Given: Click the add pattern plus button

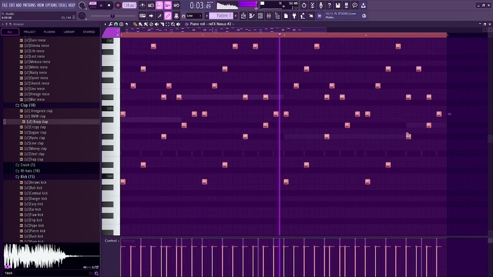Looking at the screenshot, I should 235,16.
